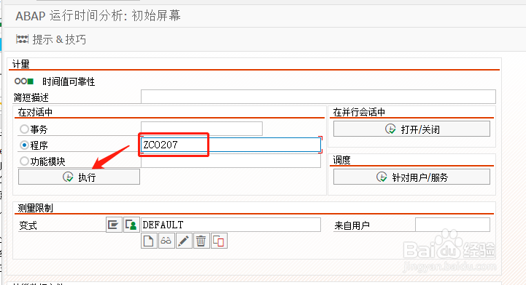Select the 事务 radio button
This screenshot has height=285, width=526.
pos(24,129)
